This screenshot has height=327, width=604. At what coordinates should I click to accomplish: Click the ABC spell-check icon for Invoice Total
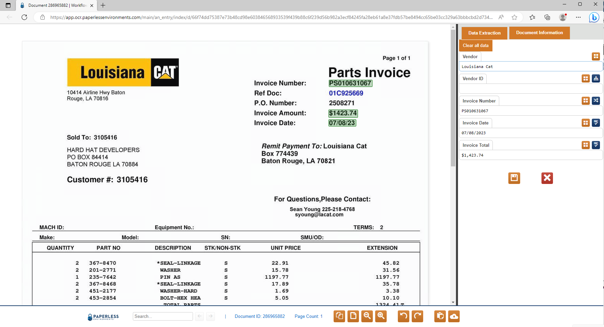(596, 145)
